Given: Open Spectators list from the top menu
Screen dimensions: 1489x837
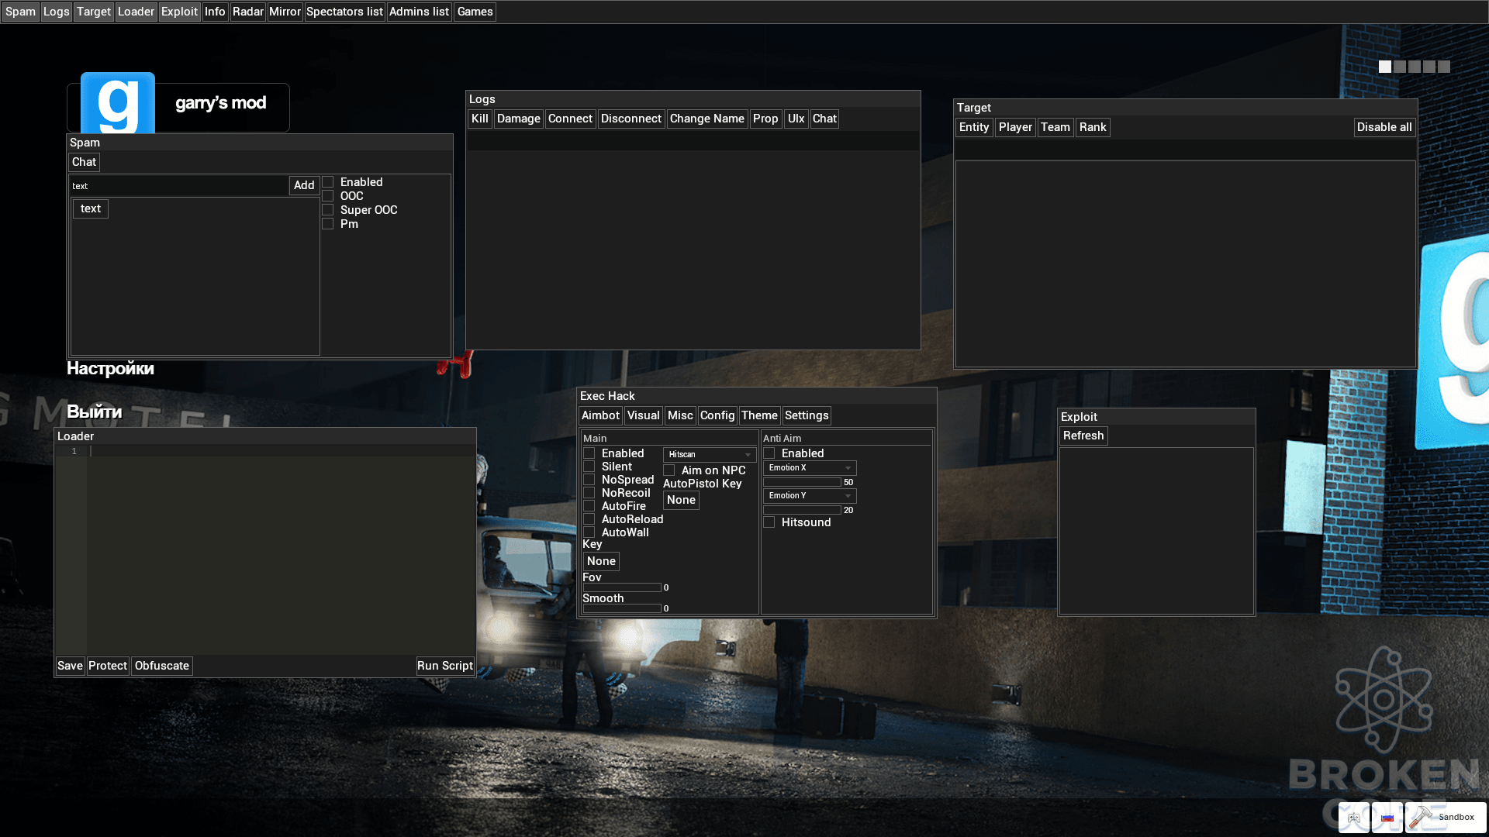Looking at the screenshot, I should click(344, 12).
